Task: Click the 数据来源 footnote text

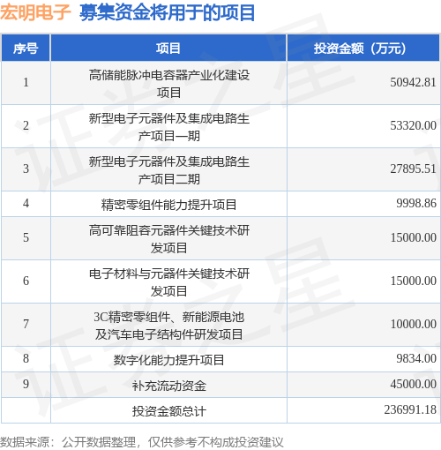Action: tap(25, 442)
